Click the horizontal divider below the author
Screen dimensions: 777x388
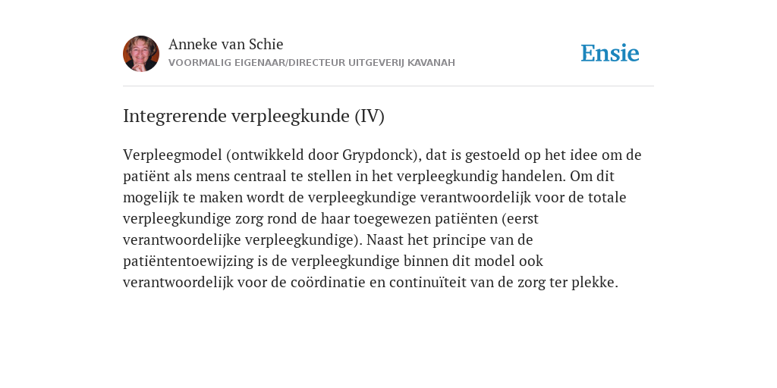click(x=388, y=86)
